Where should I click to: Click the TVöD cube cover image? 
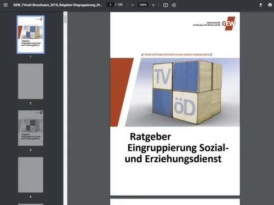[x=182, y=92]
